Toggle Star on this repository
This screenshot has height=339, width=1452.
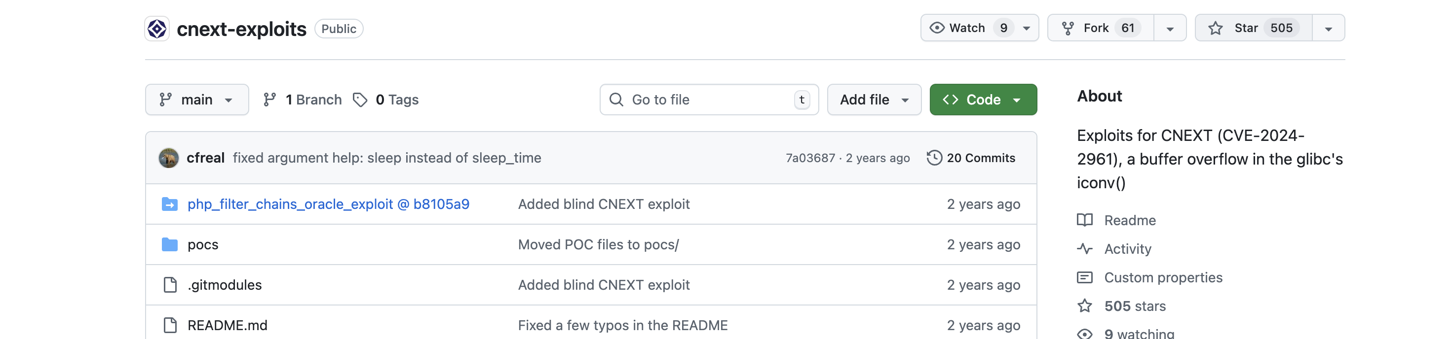pyautogui.click(x=1253, y=28)
